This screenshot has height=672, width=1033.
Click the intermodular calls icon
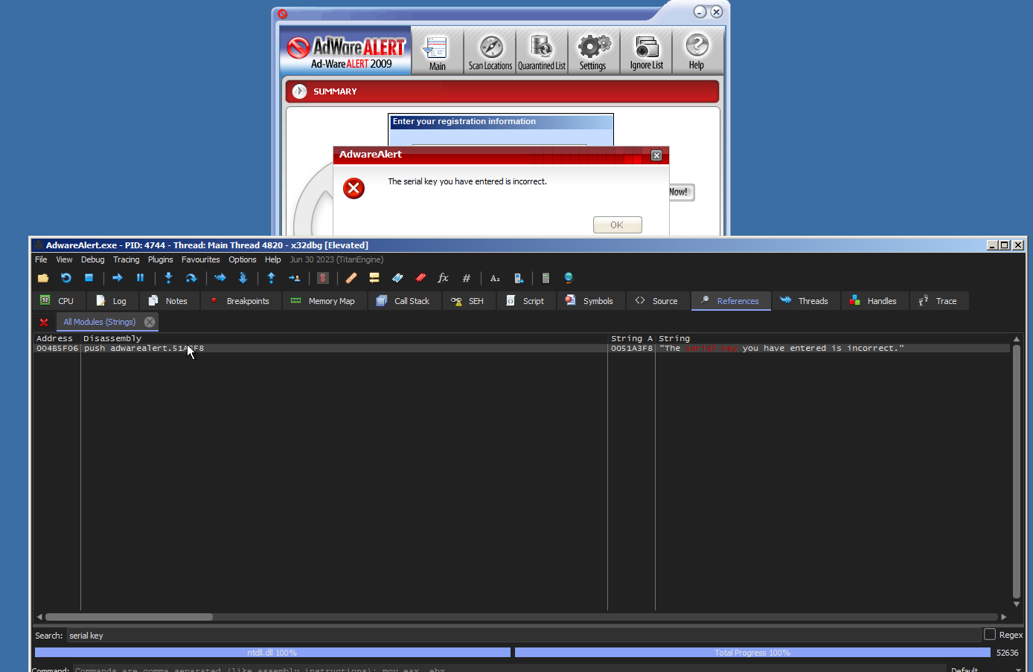click(518, 278)
